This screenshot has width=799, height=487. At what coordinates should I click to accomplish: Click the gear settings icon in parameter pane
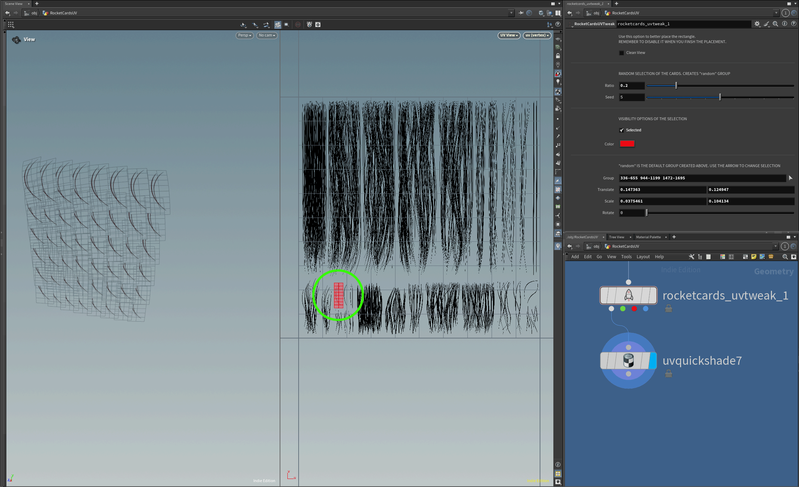point(757,24)
